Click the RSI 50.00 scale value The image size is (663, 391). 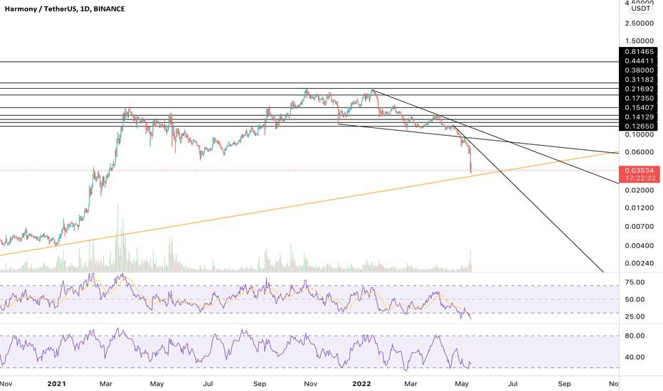635,300
